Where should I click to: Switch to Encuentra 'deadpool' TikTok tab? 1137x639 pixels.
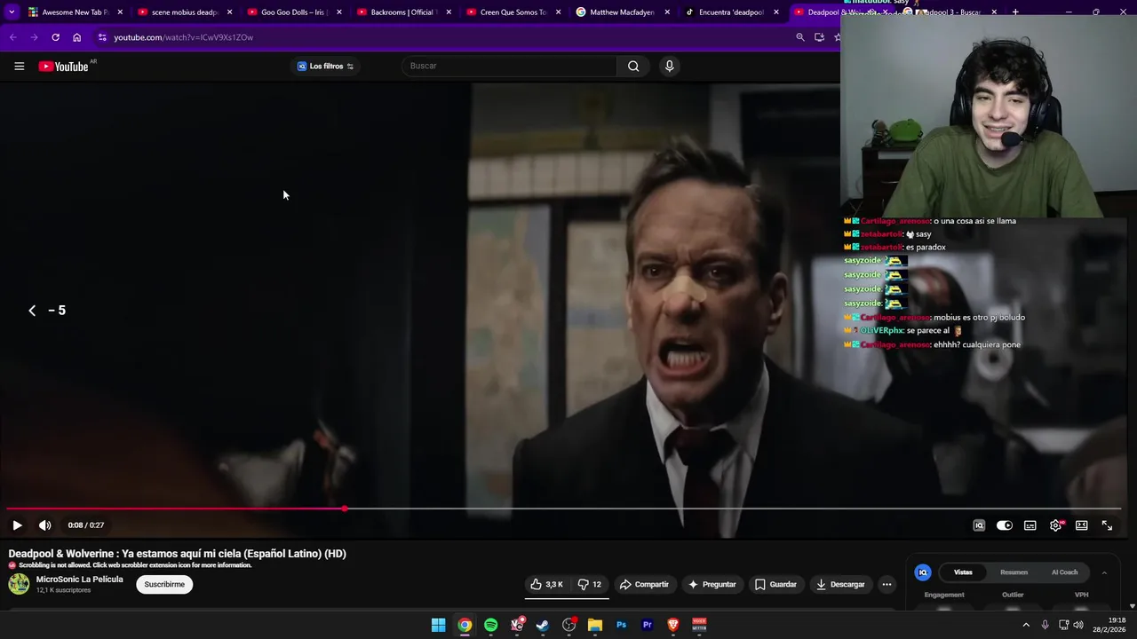tap(731, 12)
